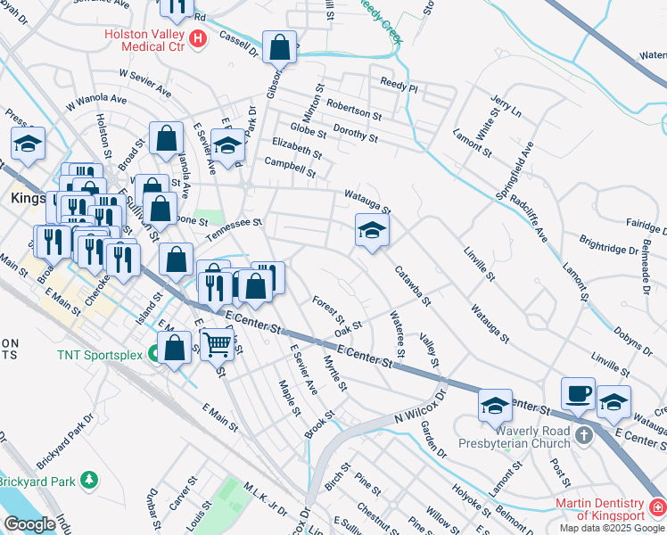Click the Garden Dr street label
The height and width of the screenshot is (535, 667).
[x=434, y=440]
